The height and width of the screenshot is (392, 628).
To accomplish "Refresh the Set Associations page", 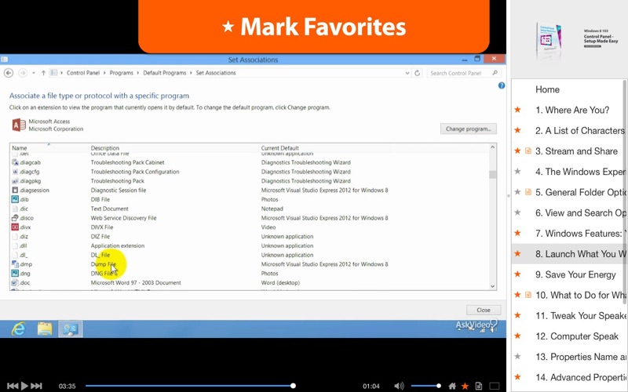I will tap(417, 73).
